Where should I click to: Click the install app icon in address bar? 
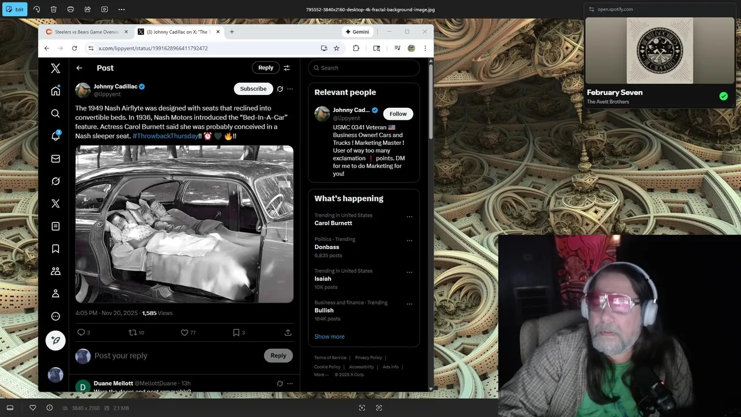pyautogui.click(x=324, y=48)
